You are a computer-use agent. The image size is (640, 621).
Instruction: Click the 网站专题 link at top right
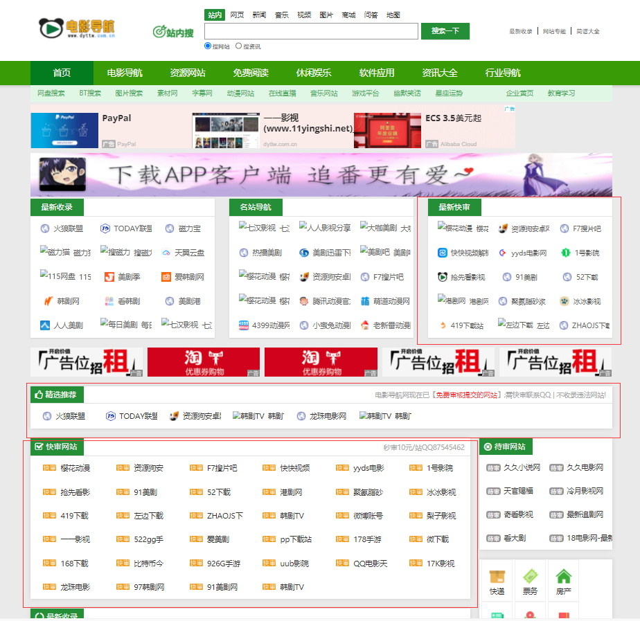[554, 31]
